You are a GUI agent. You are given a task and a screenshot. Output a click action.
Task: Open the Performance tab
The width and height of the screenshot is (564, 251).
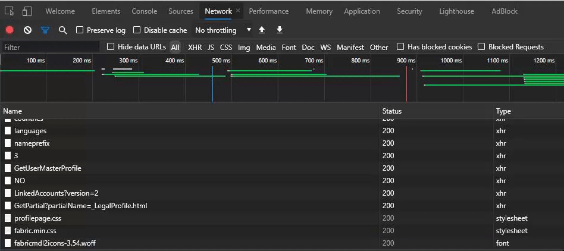click(x=269, y=11)
